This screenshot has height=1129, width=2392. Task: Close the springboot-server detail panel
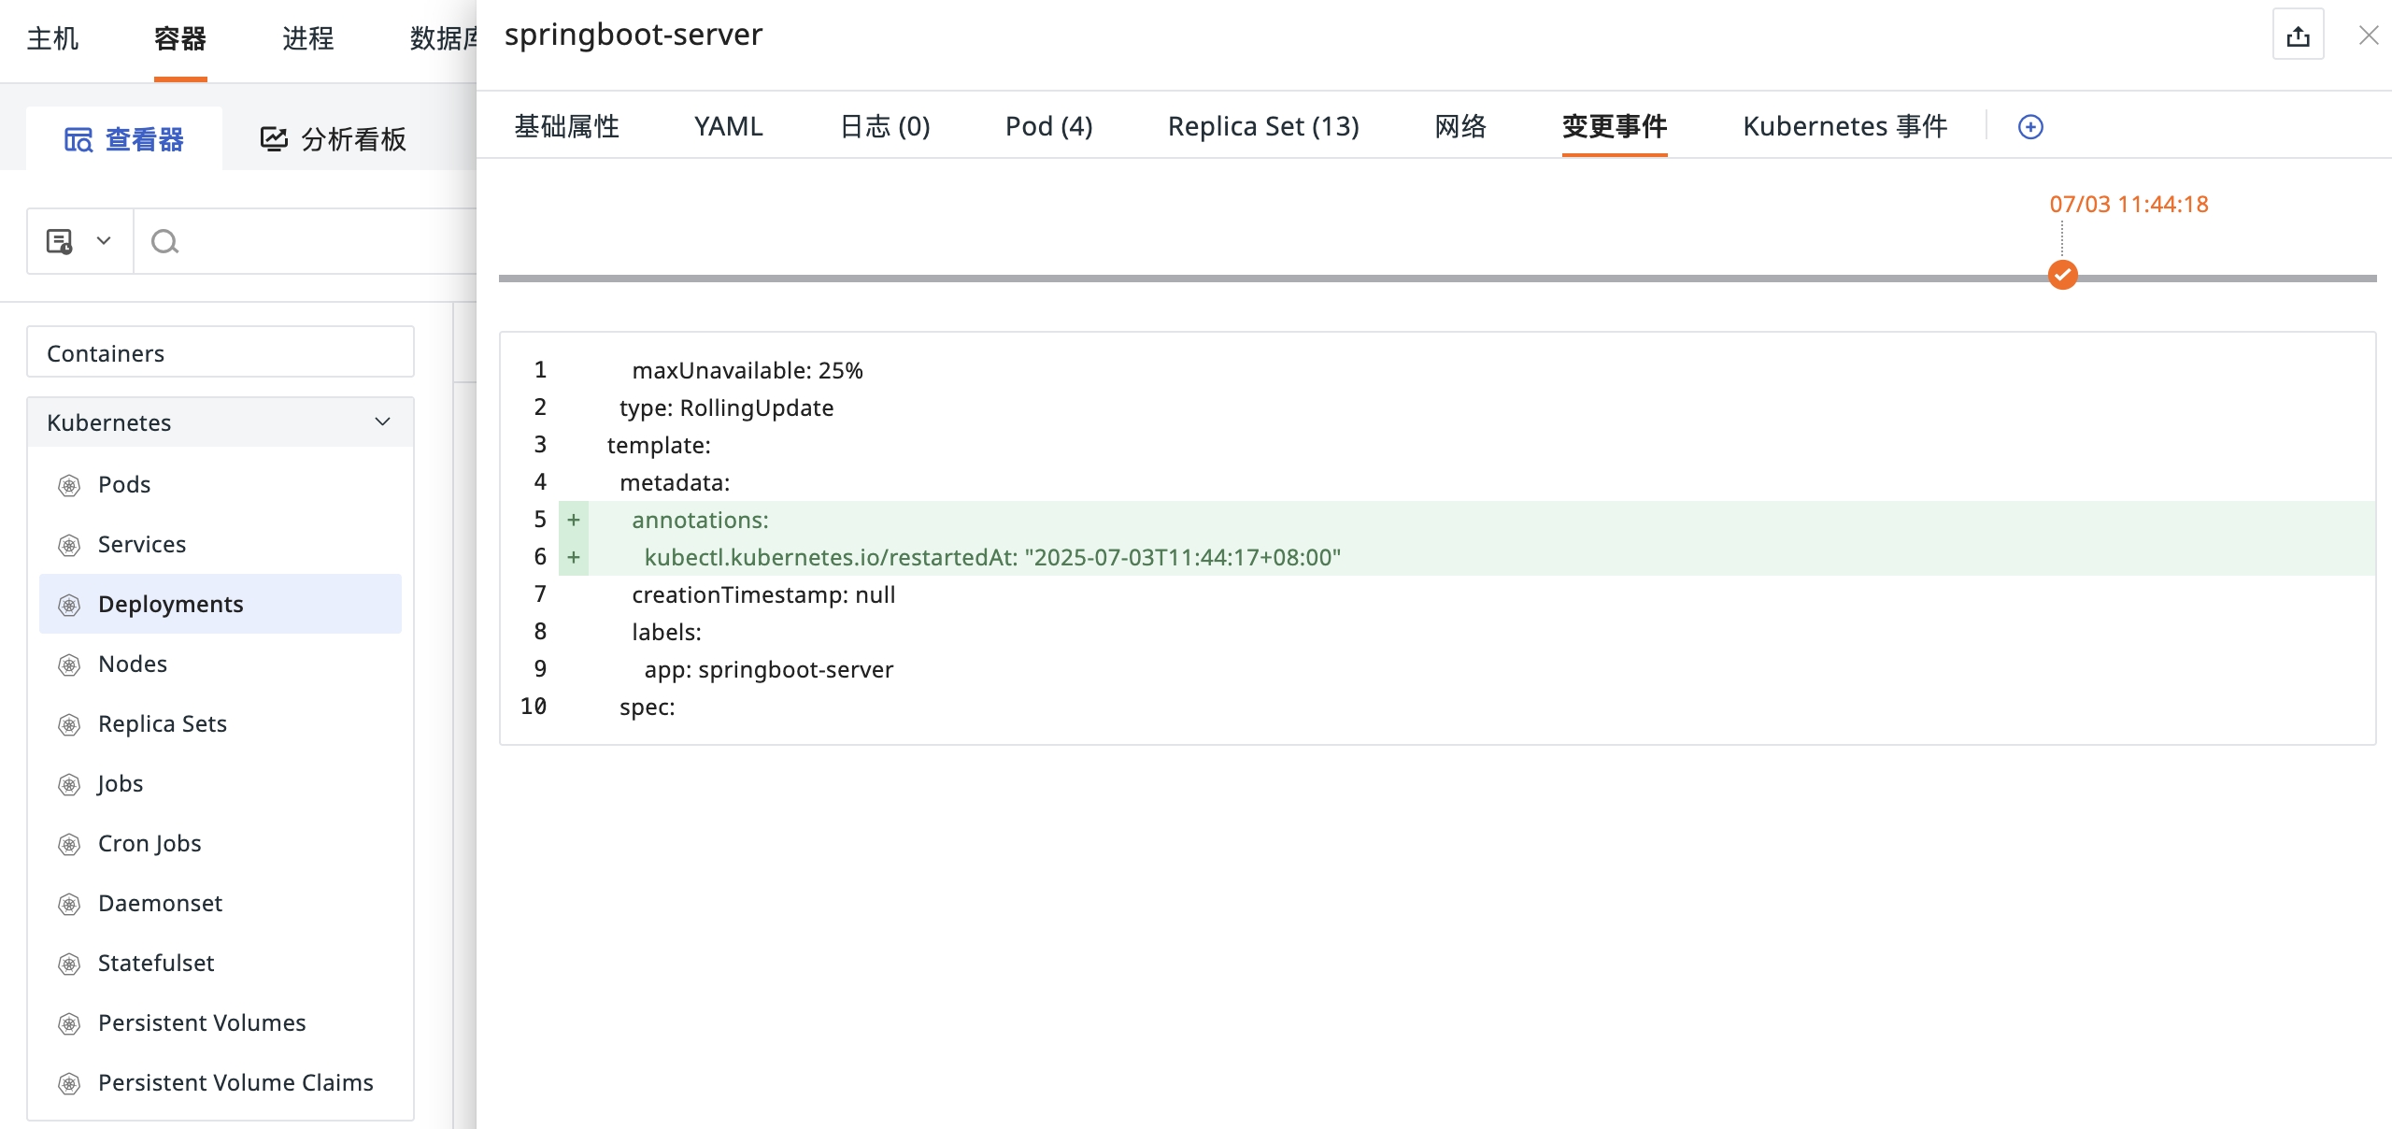click(x=2368, y=36)
